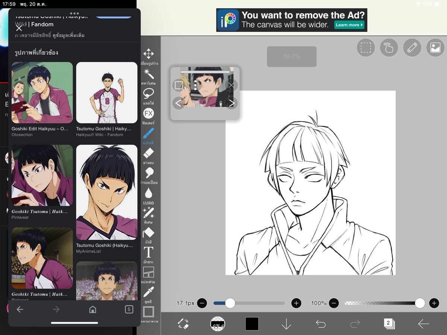The image size is (447, 335).
Task: Open the selection area tool
Action: tap(366, 48)
